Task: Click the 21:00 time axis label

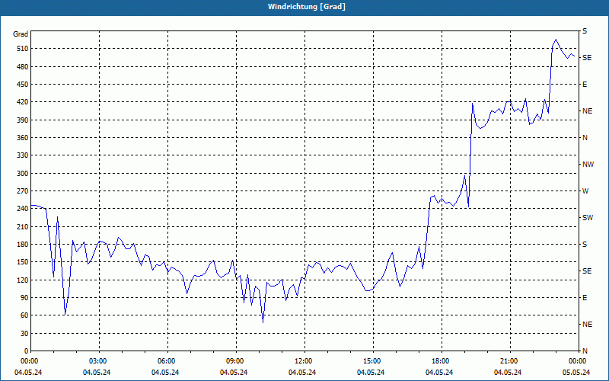Action: point(510,361)
